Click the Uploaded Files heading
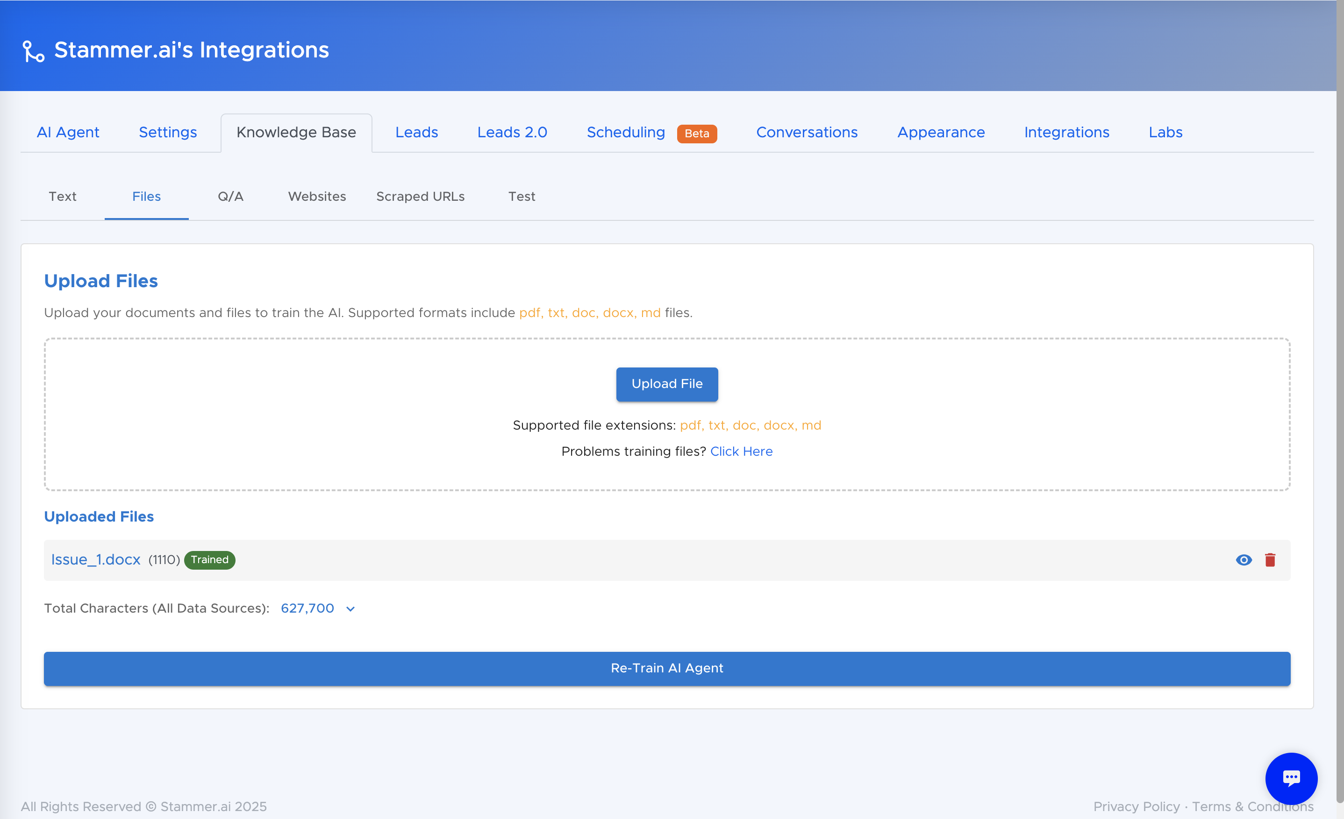 [99, 516]
